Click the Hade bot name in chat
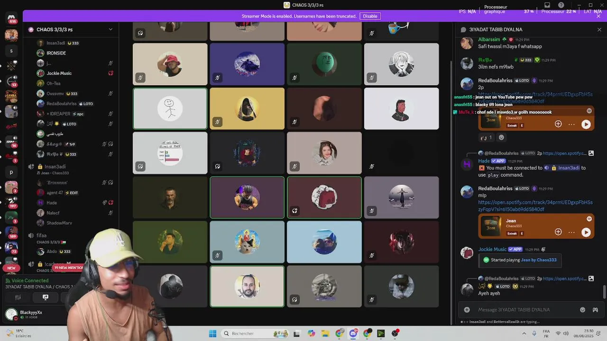This screenshot has height=341, width=607. (x=484, y=161)
